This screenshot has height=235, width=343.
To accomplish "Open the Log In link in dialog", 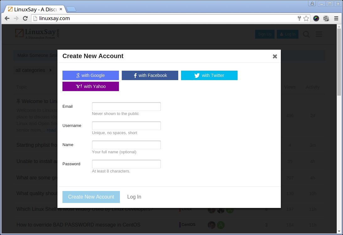I will [134, 197].
